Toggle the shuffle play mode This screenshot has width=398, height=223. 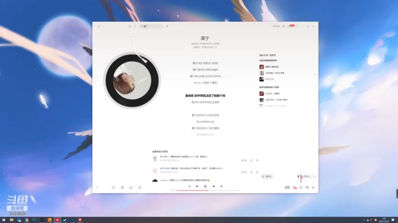click(190, 186)
